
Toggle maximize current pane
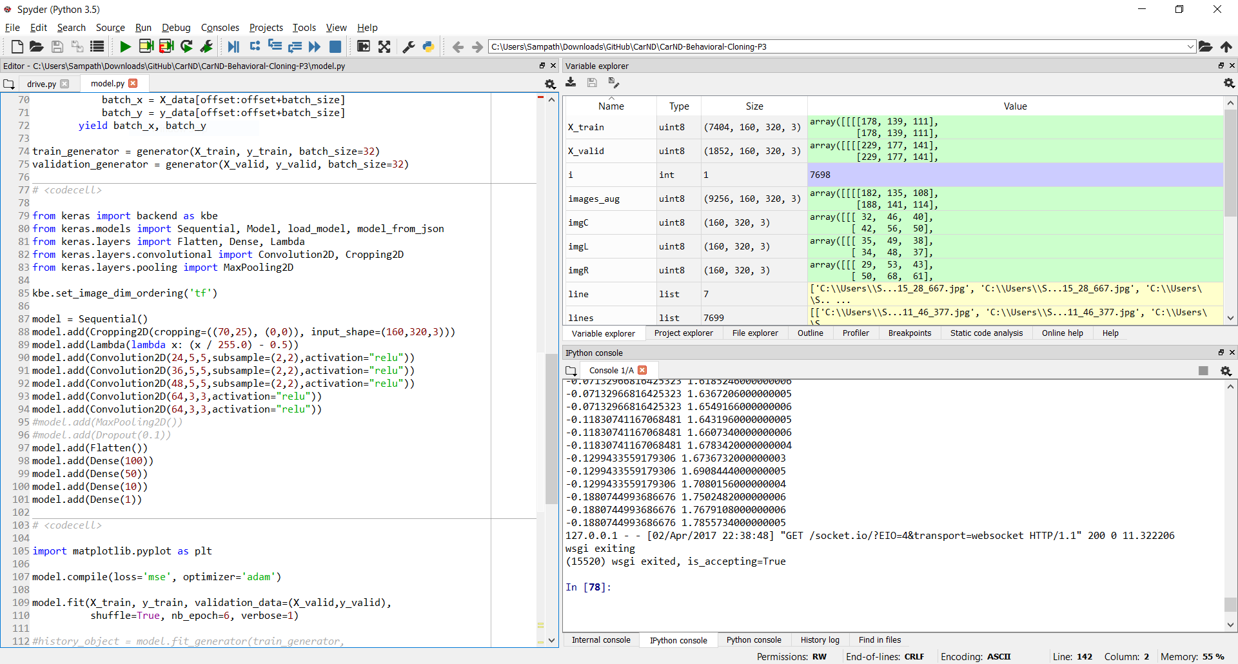pyautogui.click(x=364, y=46)
